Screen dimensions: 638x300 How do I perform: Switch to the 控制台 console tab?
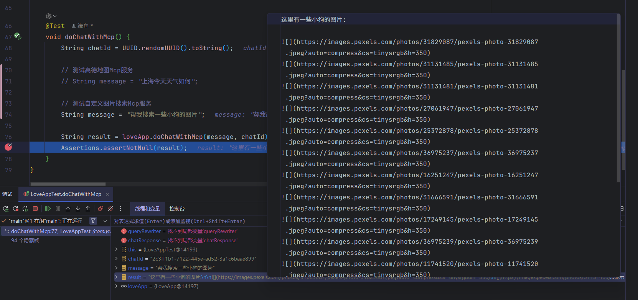[x=177, y=209]
